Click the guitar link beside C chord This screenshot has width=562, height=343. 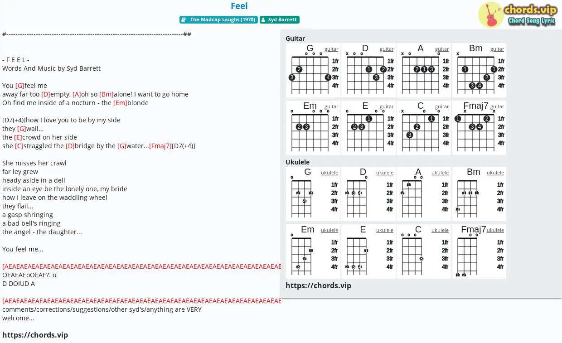pos(442,106)
